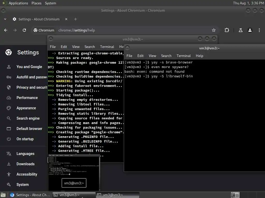This screenshot has height=198, width=265.
Task: Bookmark this page with the star icon
Action: 214,30
